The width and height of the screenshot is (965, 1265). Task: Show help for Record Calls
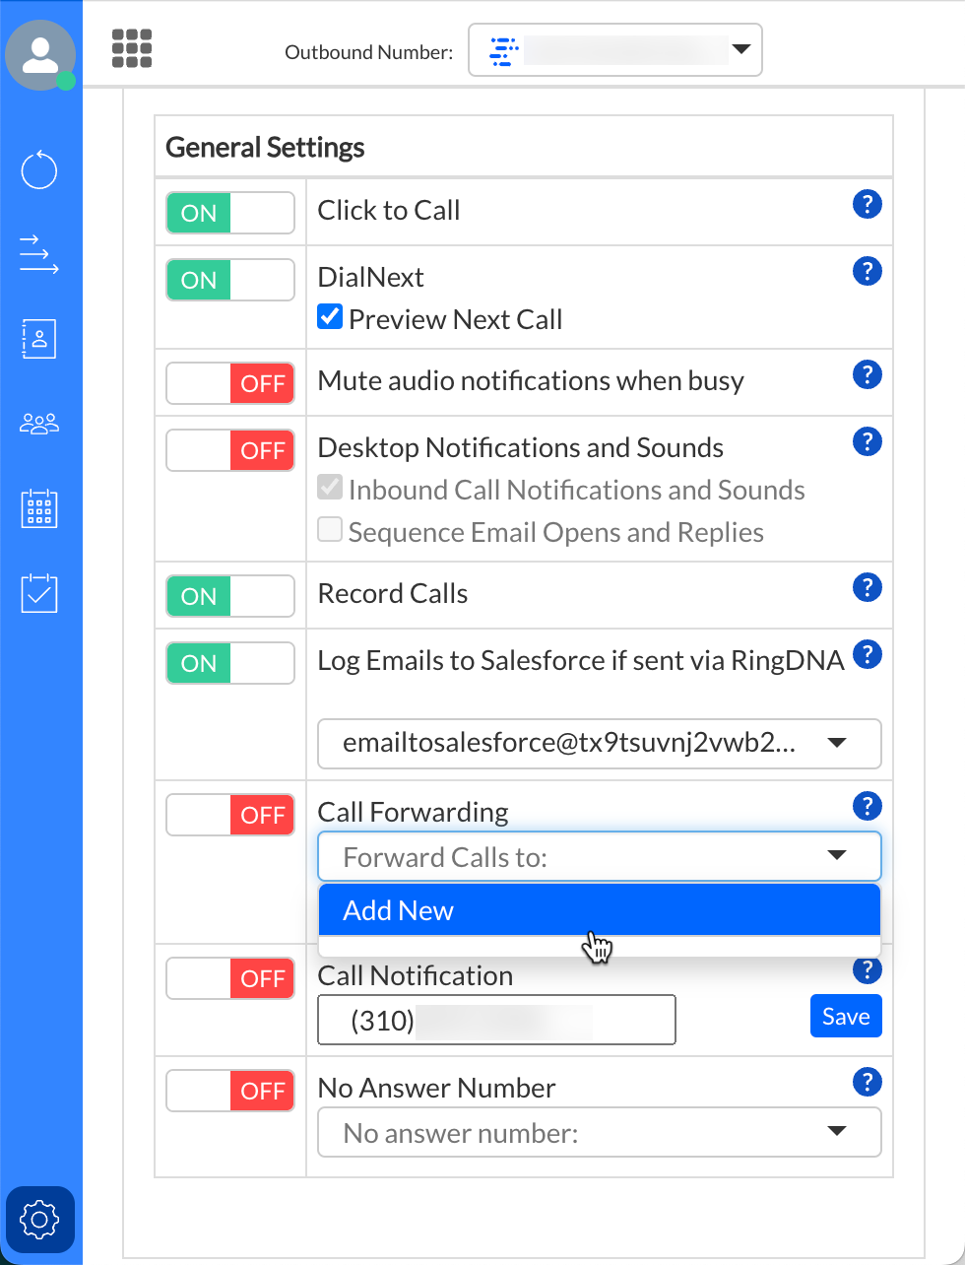(x=867, y=588)
